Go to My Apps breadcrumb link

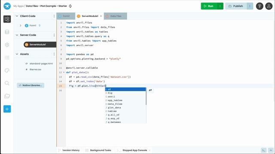pyautogui.click(x=18, y=6)
